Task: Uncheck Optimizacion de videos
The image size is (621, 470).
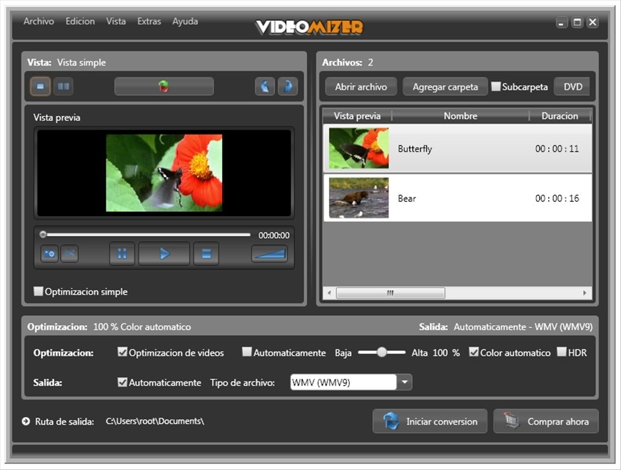Action: click(x=122, y=352)
